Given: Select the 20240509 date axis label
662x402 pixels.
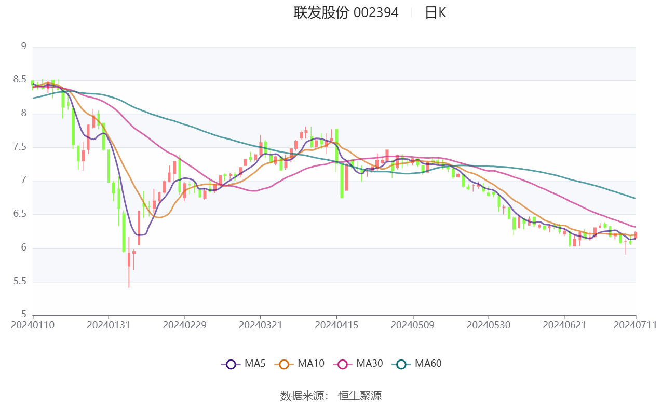Looking at the screenshot, I should [x=412, y=325].
